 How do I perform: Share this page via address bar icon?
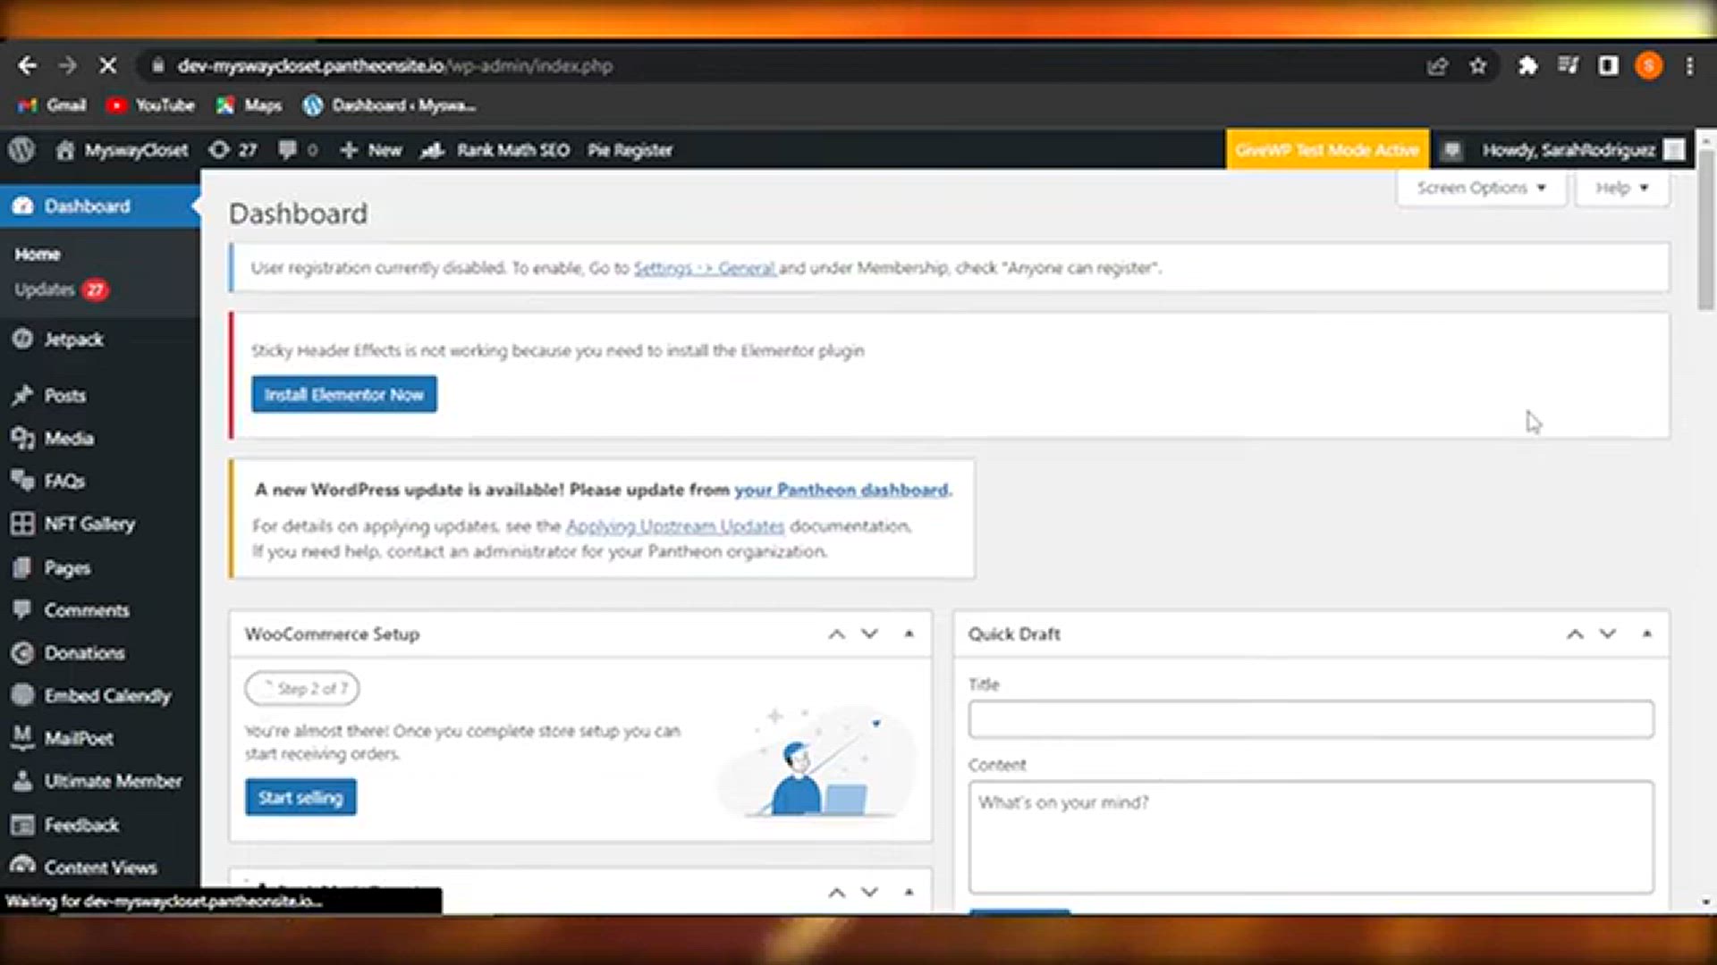(x=1437, y=66)
